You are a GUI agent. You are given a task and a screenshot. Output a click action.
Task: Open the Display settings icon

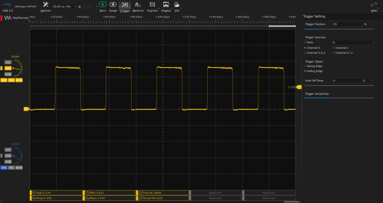click(166, 4)
